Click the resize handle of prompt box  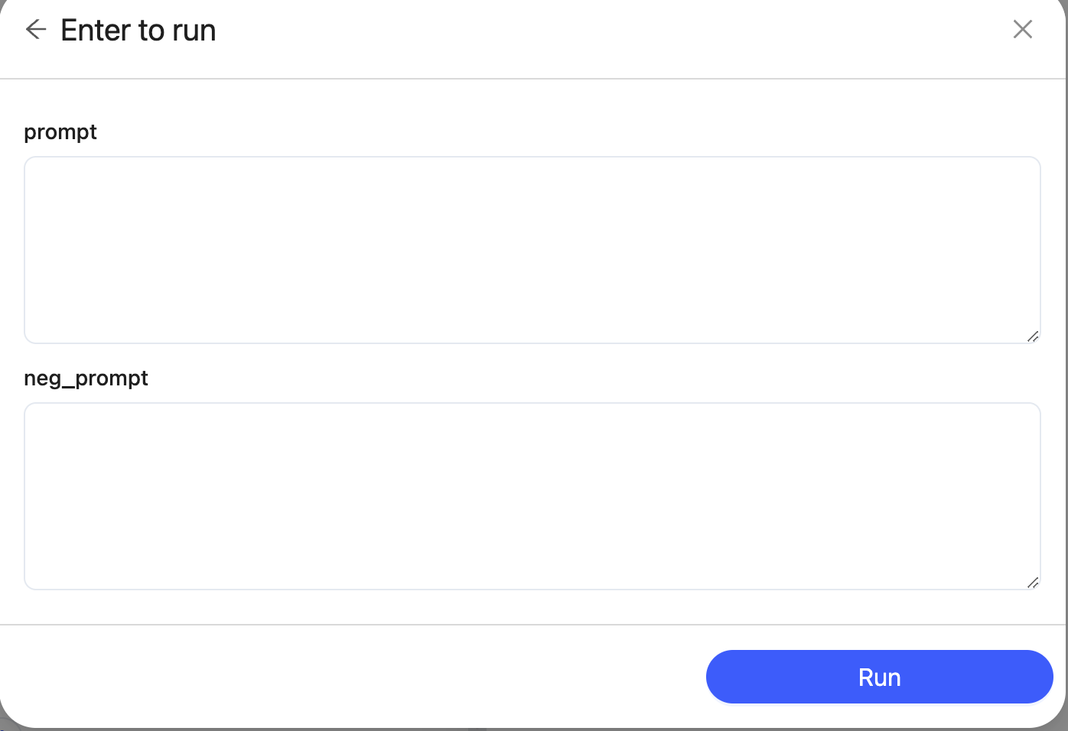click(1032, 336)
